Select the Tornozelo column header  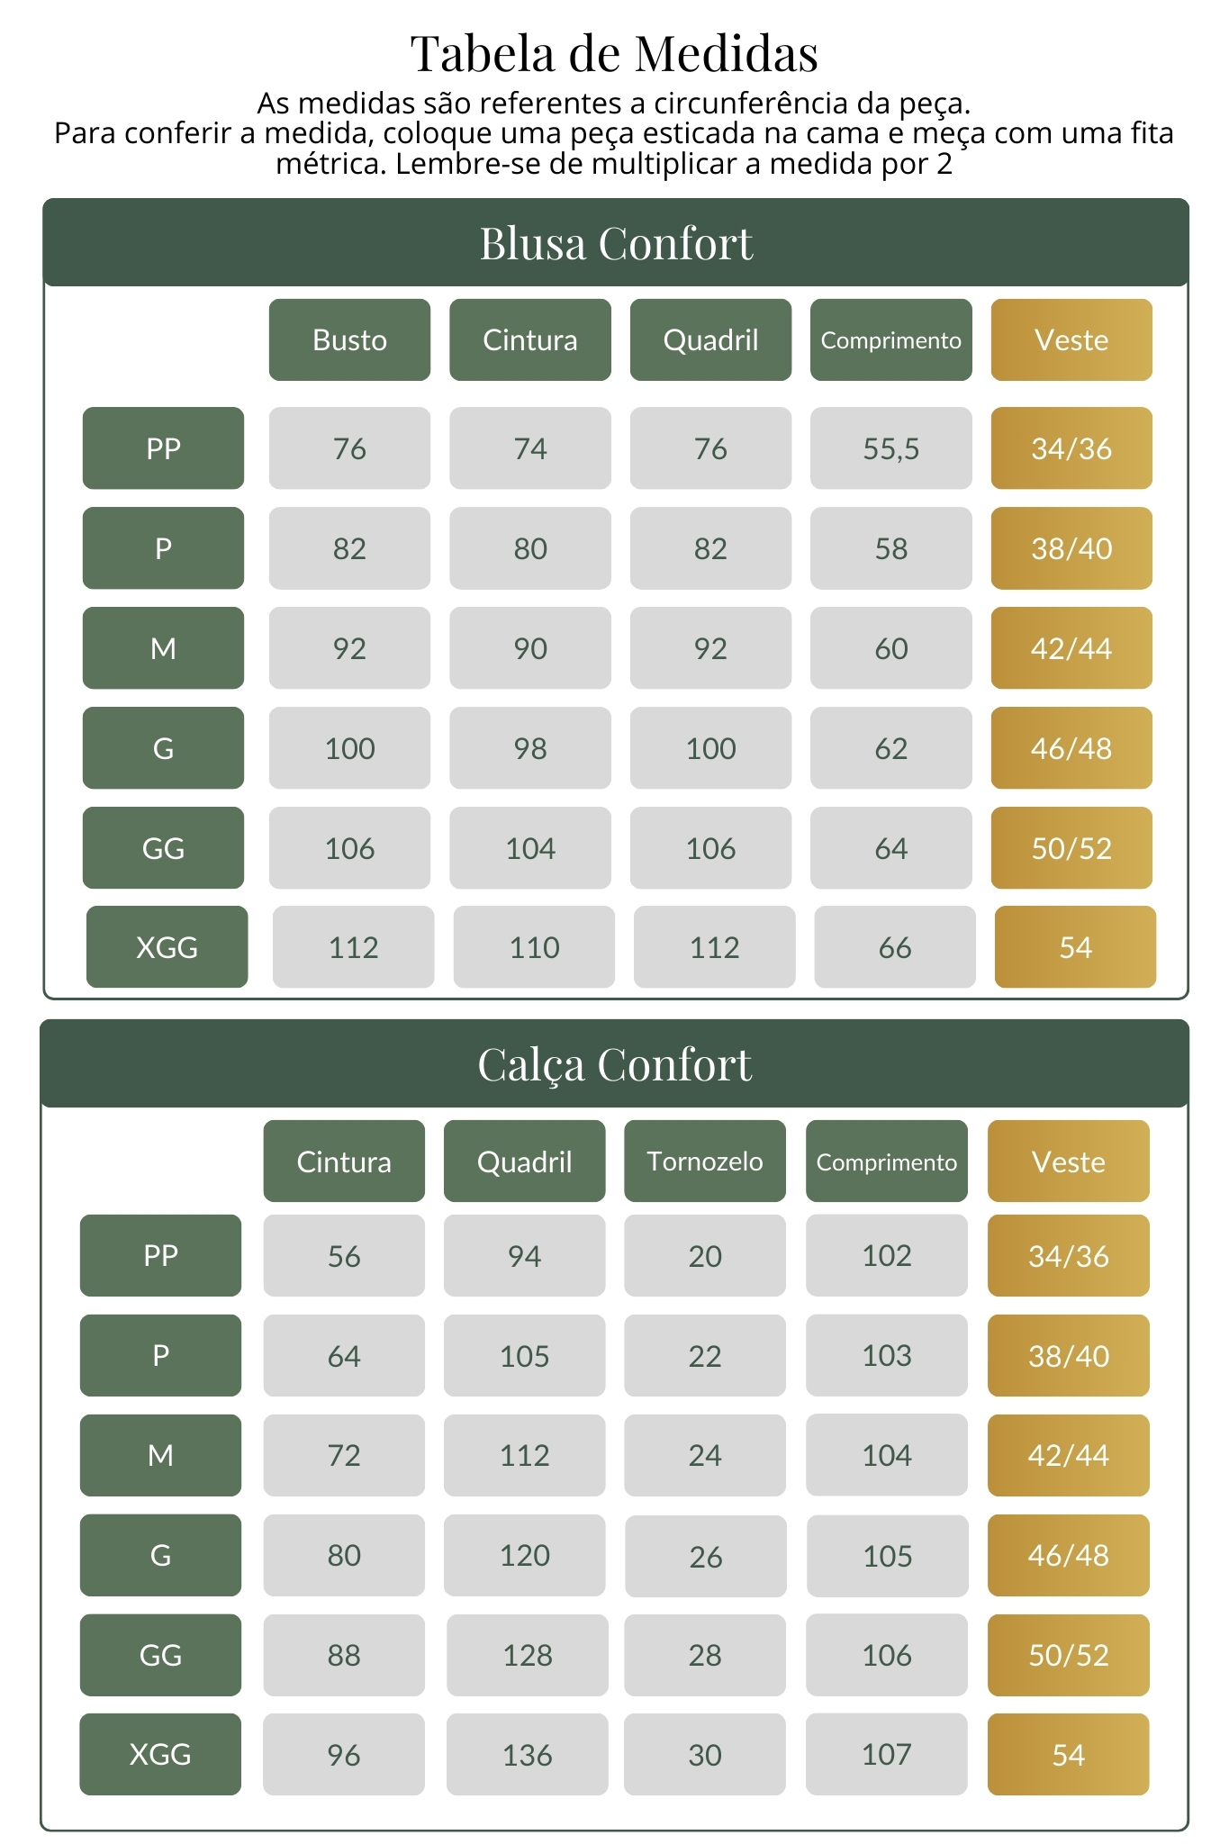point(705,1162)
